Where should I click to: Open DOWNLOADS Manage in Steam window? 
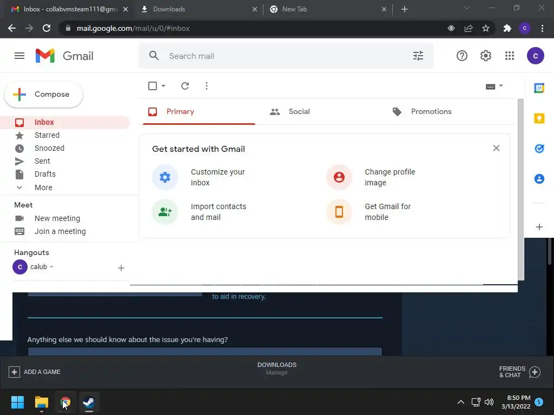(x=277, y=369)
